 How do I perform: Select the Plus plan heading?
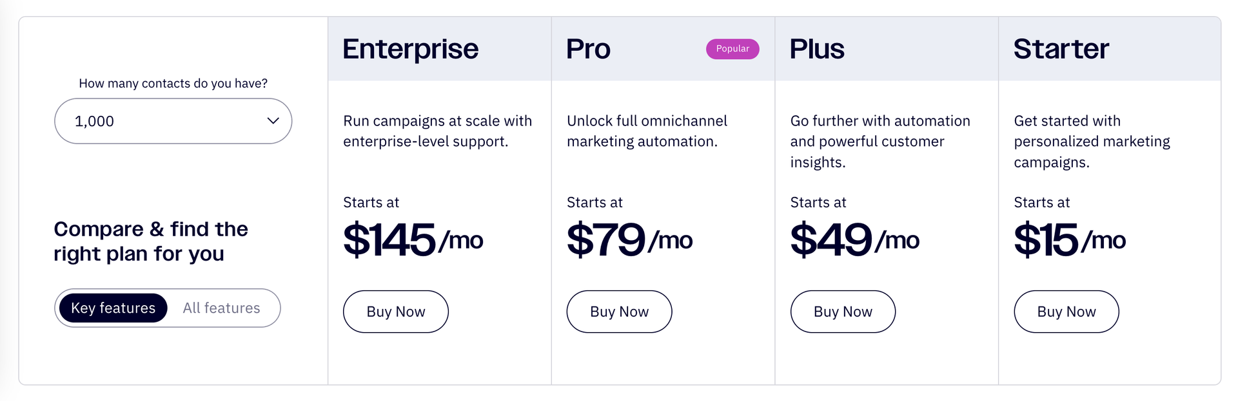(x=817, y=49)
